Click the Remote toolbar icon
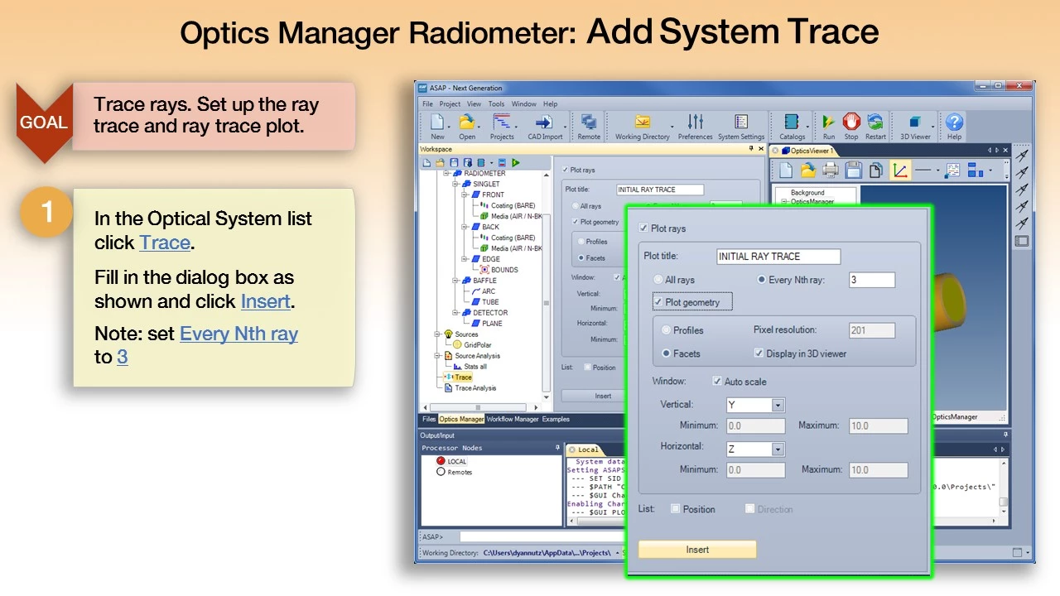 click(589, 125)
